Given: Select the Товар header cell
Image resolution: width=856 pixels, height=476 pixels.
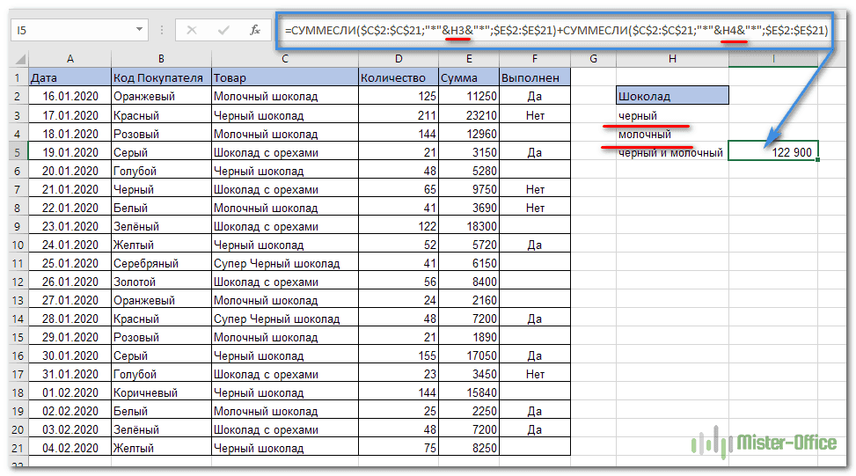Looking at the screenshot, I should coord(285,77).
